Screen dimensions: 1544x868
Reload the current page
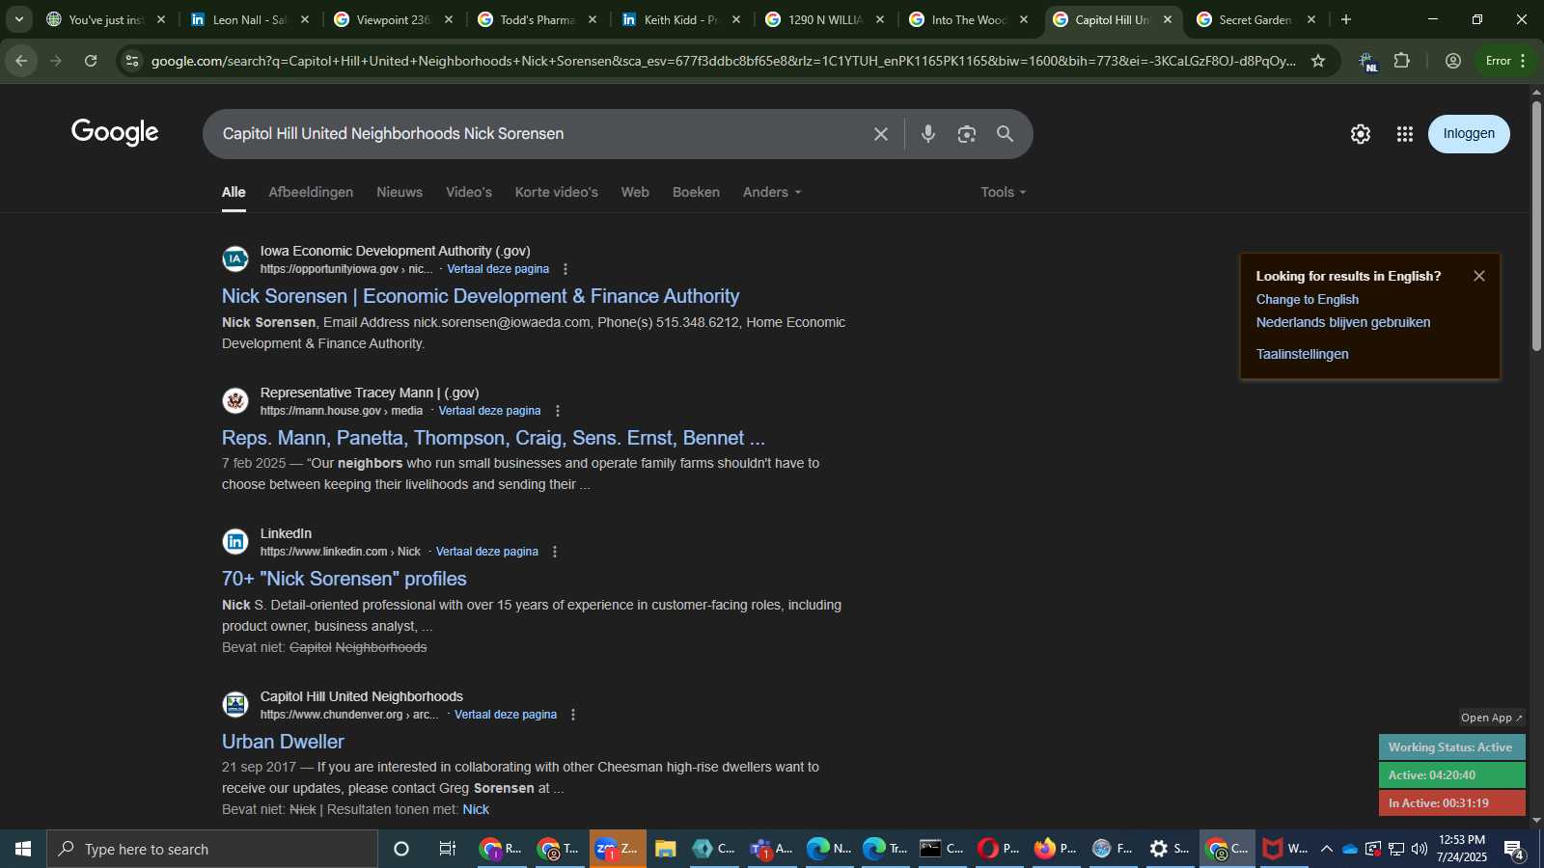click(x=91, y=61)
